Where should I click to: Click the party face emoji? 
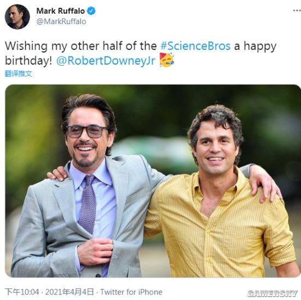tap(166, 60)
